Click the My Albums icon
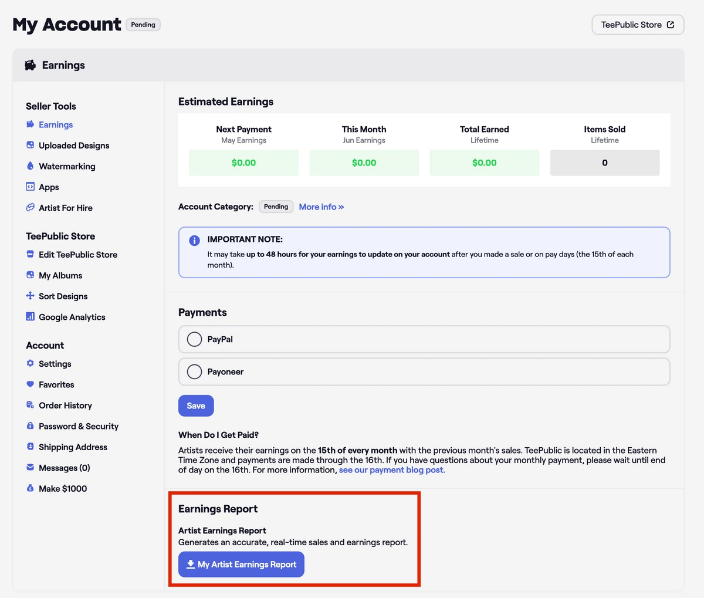This screenshot has width=704, height=598. pyautogui.click(x=31, y=275)
